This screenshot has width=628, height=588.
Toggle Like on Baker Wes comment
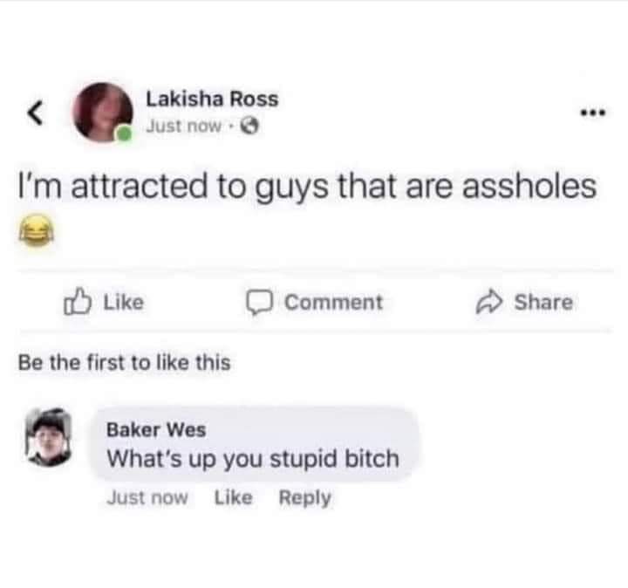[234, 497]
